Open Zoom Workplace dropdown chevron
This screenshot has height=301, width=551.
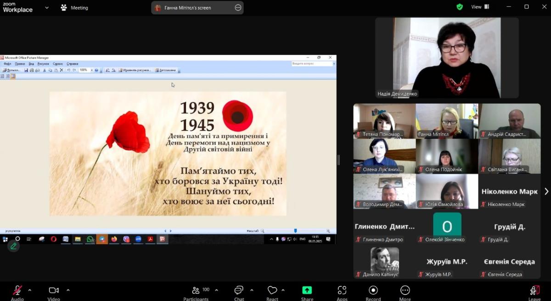[47, 8]
